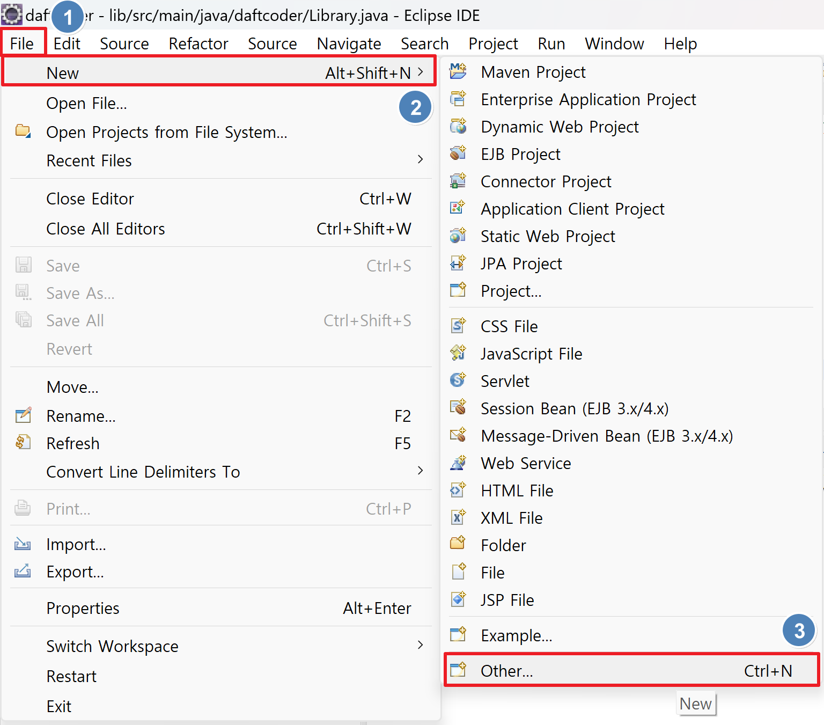Click the Refresh icon in File menu
This screenshot has height=725, width=824.
(23, 443)
